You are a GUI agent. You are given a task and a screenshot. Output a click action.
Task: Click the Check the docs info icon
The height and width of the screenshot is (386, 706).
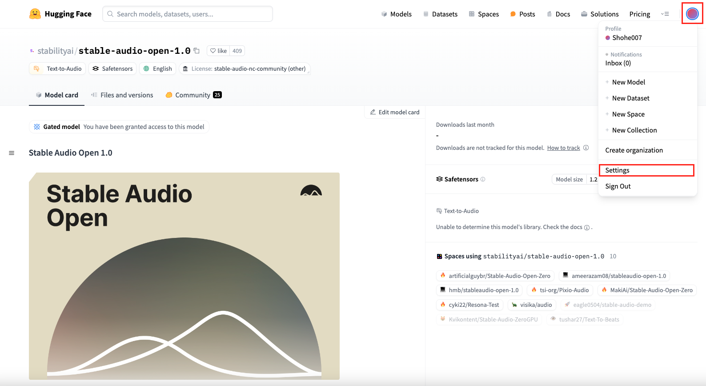(587, 227)
